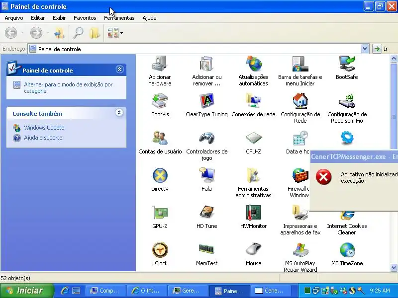Open MS TimeZone icon

pyautogui.click(x=347, y=254)
